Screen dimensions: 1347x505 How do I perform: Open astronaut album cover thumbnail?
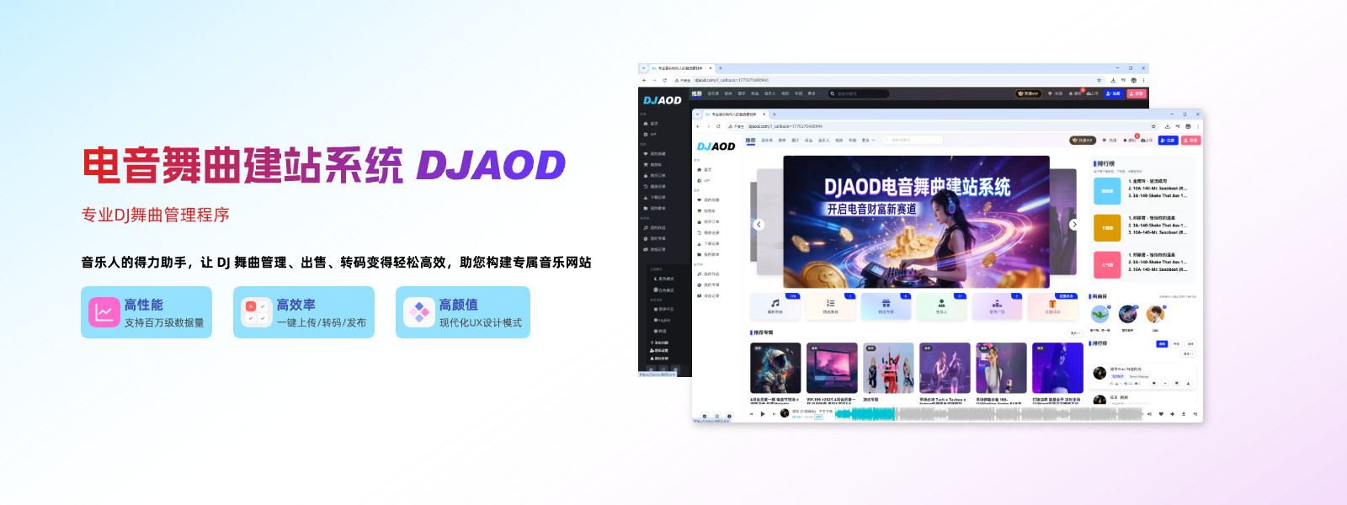click(x=775, y=368)
